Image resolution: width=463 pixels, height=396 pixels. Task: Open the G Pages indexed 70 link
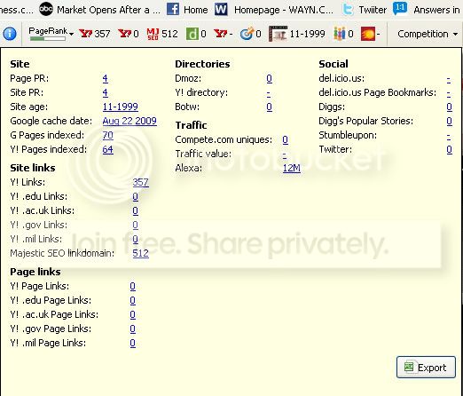pyautogui.click(x=108, y=135)
